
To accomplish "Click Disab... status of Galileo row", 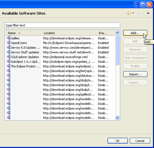I will [103, 38].
